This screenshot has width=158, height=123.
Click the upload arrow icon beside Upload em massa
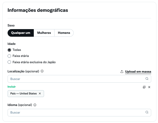coord(122,72)
